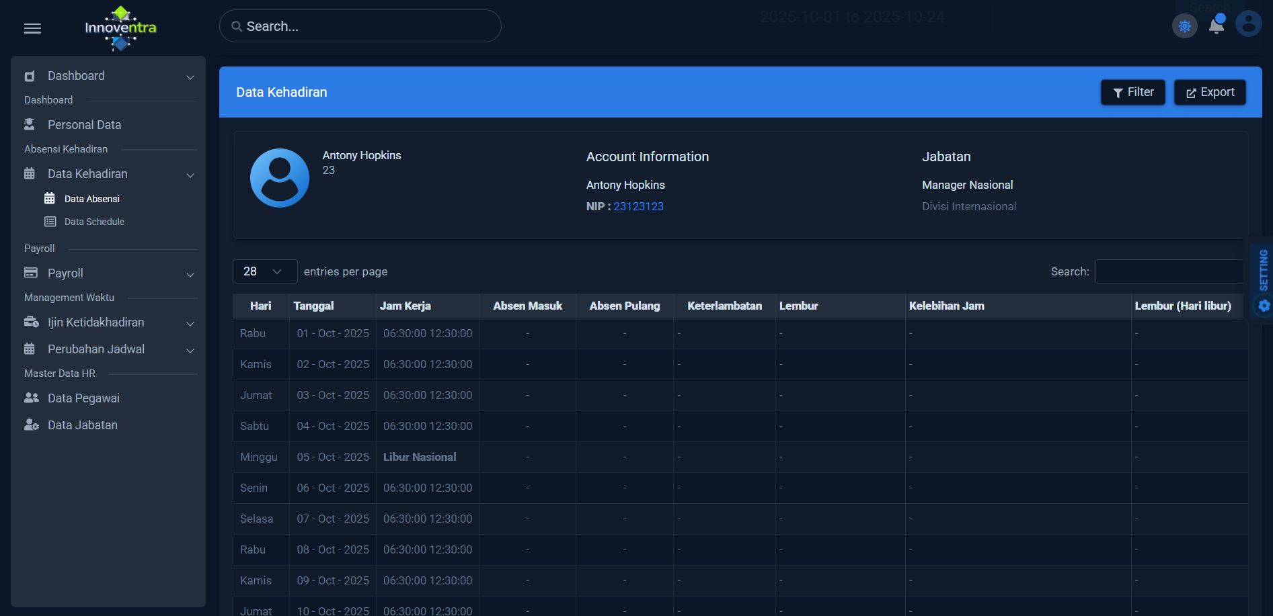Click the top Search bar
The image size is (1273, 616).
click(x=360, y=26)
